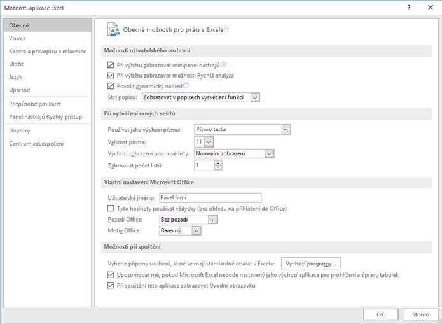Enable Tyto hodnoty používat vždycky checkbox
The height and width of the screenshot is (324, 442).
pyautogui.click(x=111, y=209)
